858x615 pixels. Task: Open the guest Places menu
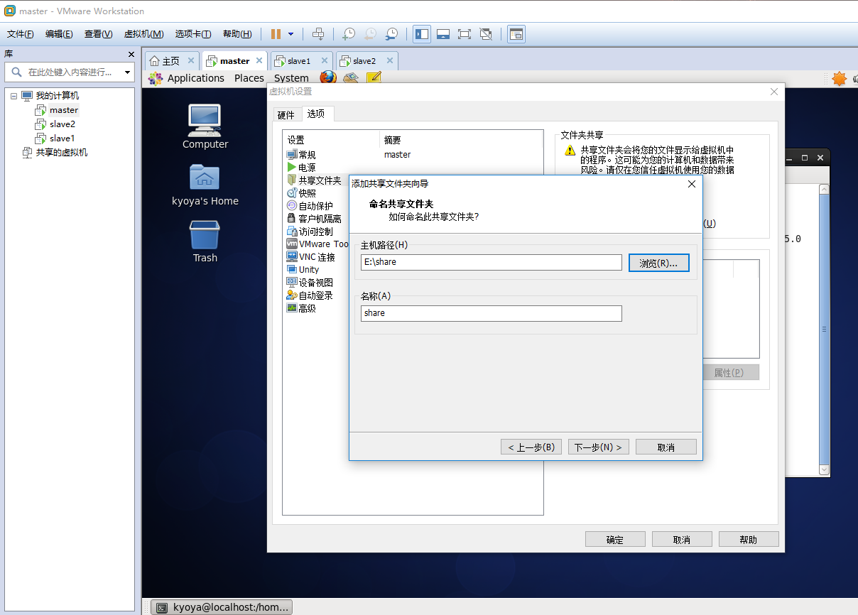pyautogui.click(x=249, y=78)
